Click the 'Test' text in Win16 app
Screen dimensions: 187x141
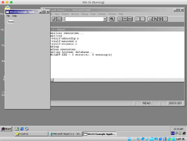point(11,22)
